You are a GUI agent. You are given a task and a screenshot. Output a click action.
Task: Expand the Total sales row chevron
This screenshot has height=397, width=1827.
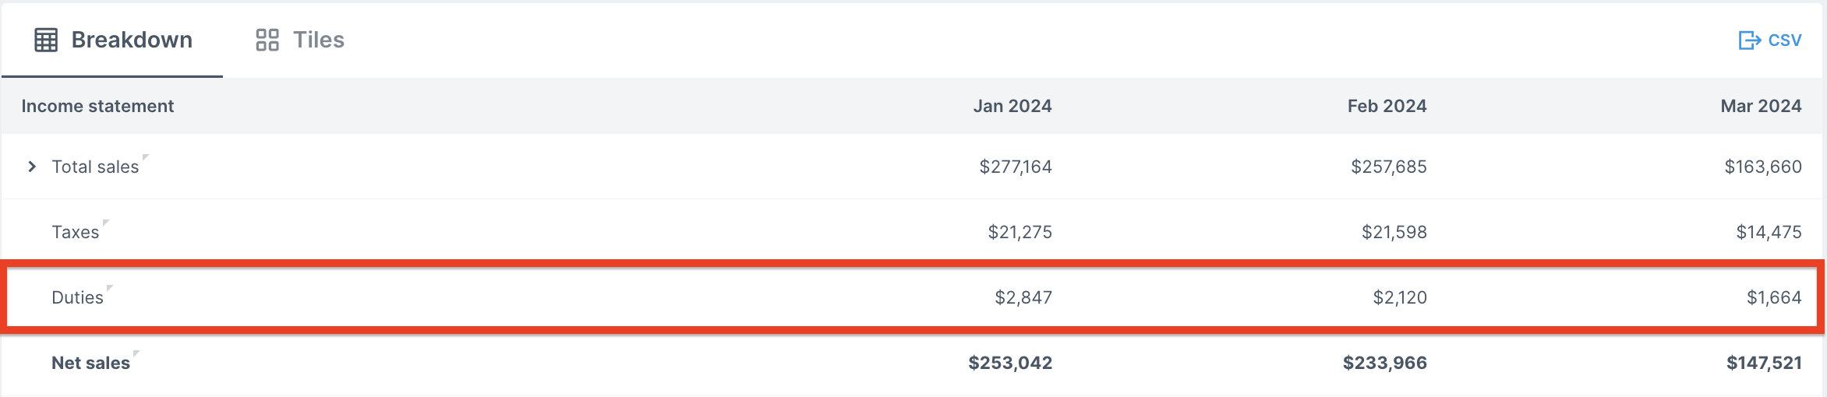point(32,167)
